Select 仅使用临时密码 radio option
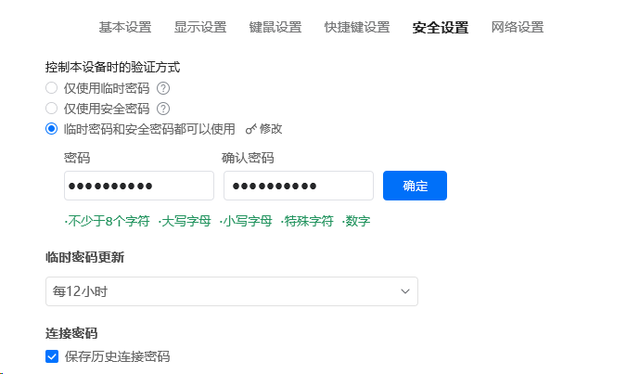The height and width of the screenshot is (374, 640). pyautogui.click(x=51, y=88)
